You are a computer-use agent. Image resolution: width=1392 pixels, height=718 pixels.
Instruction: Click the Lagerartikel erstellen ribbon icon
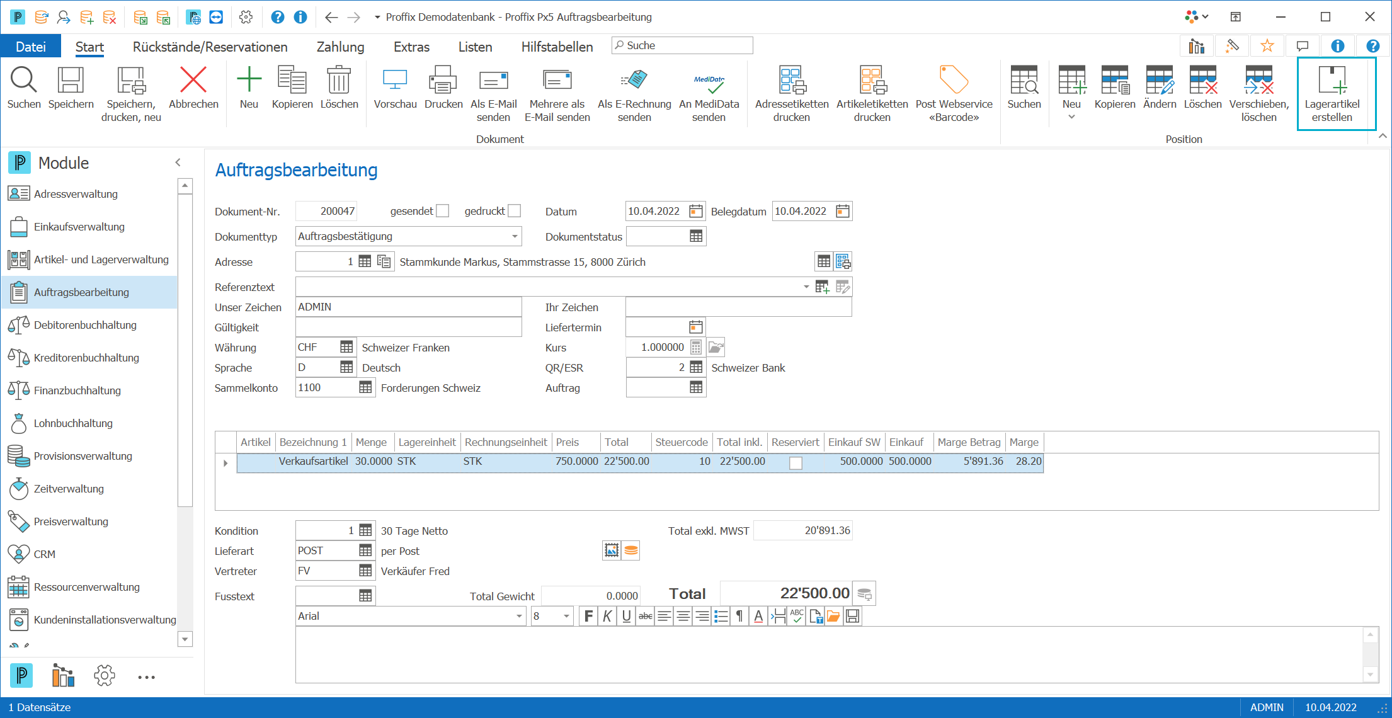tap(1332, 81)
